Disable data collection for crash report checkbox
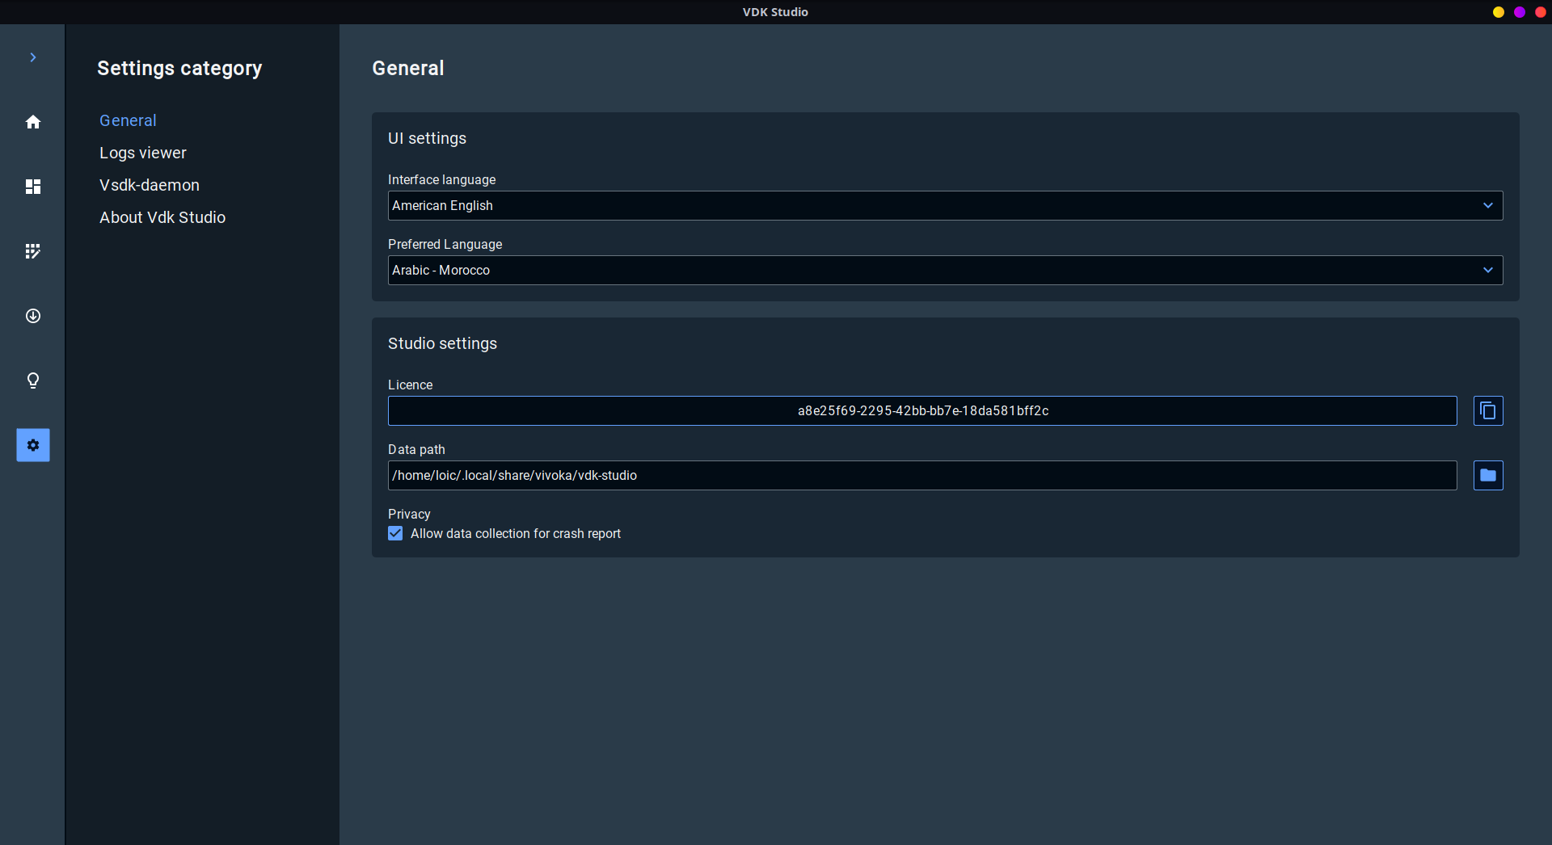 tap(395, 534)
